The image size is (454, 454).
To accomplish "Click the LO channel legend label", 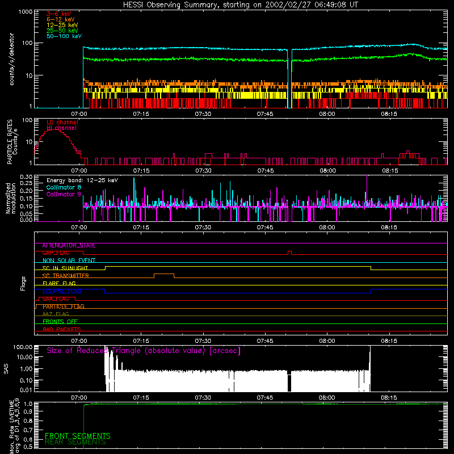I will click(x=62, y=122).
